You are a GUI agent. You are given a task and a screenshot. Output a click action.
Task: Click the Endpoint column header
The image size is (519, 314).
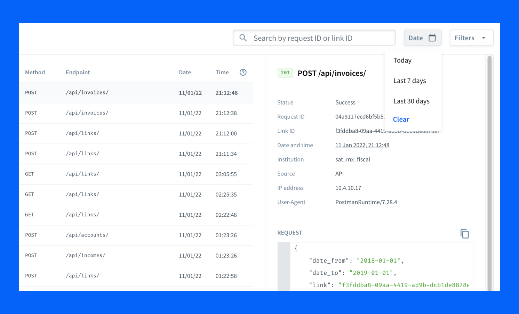pos(78,72)
